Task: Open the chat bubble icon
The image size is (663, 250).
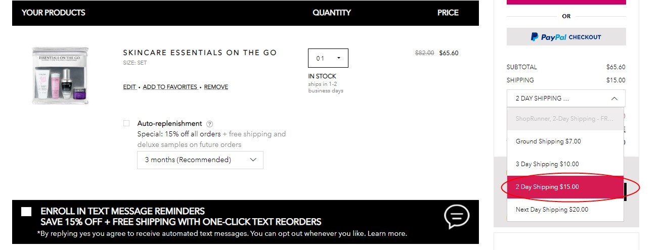Action: [457, 217]
